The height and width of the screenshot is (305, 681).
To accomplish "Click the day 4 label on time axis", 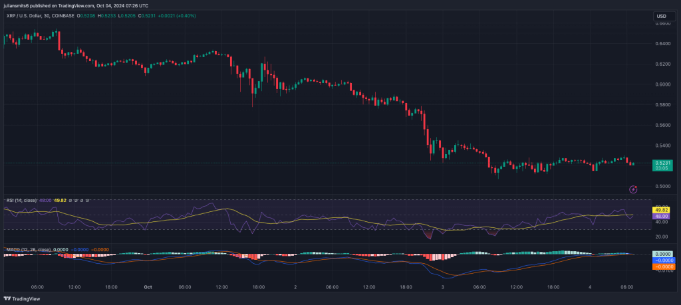I will click(590, 287).
